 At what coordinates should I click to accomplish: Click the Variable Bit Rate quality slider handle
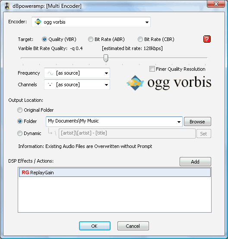coord(106,58)
